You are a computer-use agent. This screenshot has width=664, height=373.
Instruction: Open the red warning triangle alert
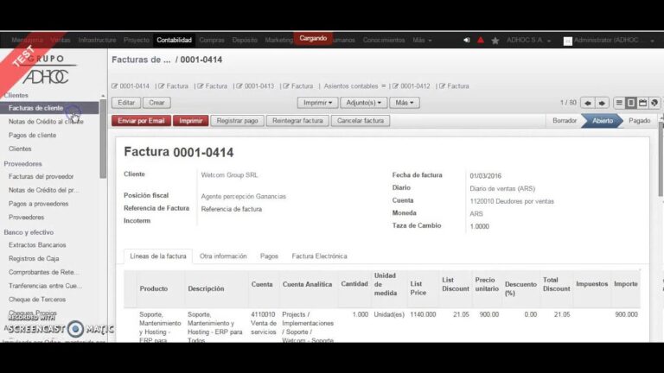click(x=481, y=41)
